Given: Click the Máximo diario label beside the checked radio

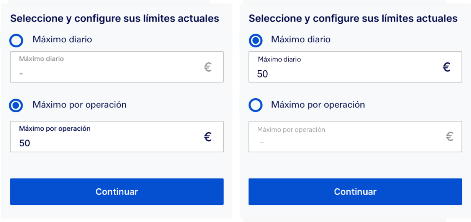Looking at the screenshot, I should tap(301, 39).
